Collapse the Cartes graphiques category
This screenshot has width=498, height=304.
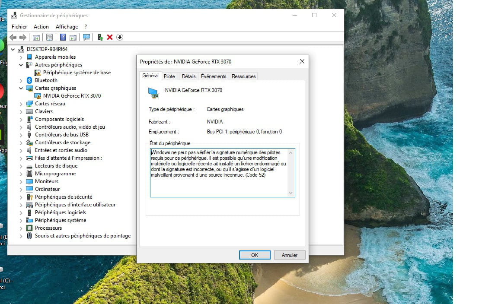coord(21,88)
